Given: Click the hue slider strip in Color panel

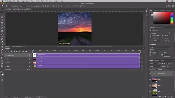Looking at the screenshot, I should (x=172, y=18).
